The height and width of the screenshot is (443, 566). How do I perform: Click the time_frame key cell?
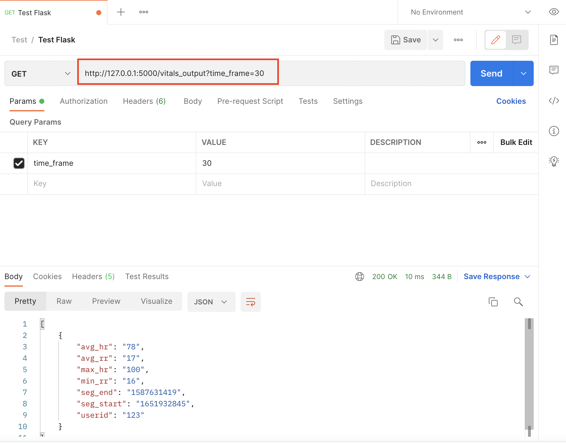click(111, 163)
